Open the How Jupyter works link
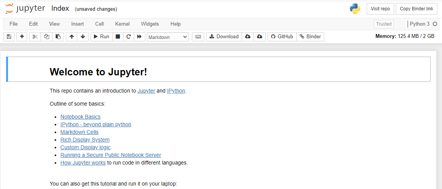Viewport: 442px width, 189px height. (x=83, y=163)
